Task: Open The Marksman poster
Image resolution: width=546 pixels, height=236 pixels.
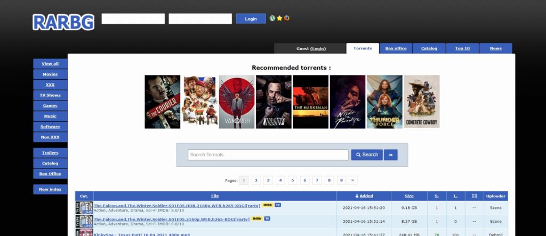Action: [311, 102]
